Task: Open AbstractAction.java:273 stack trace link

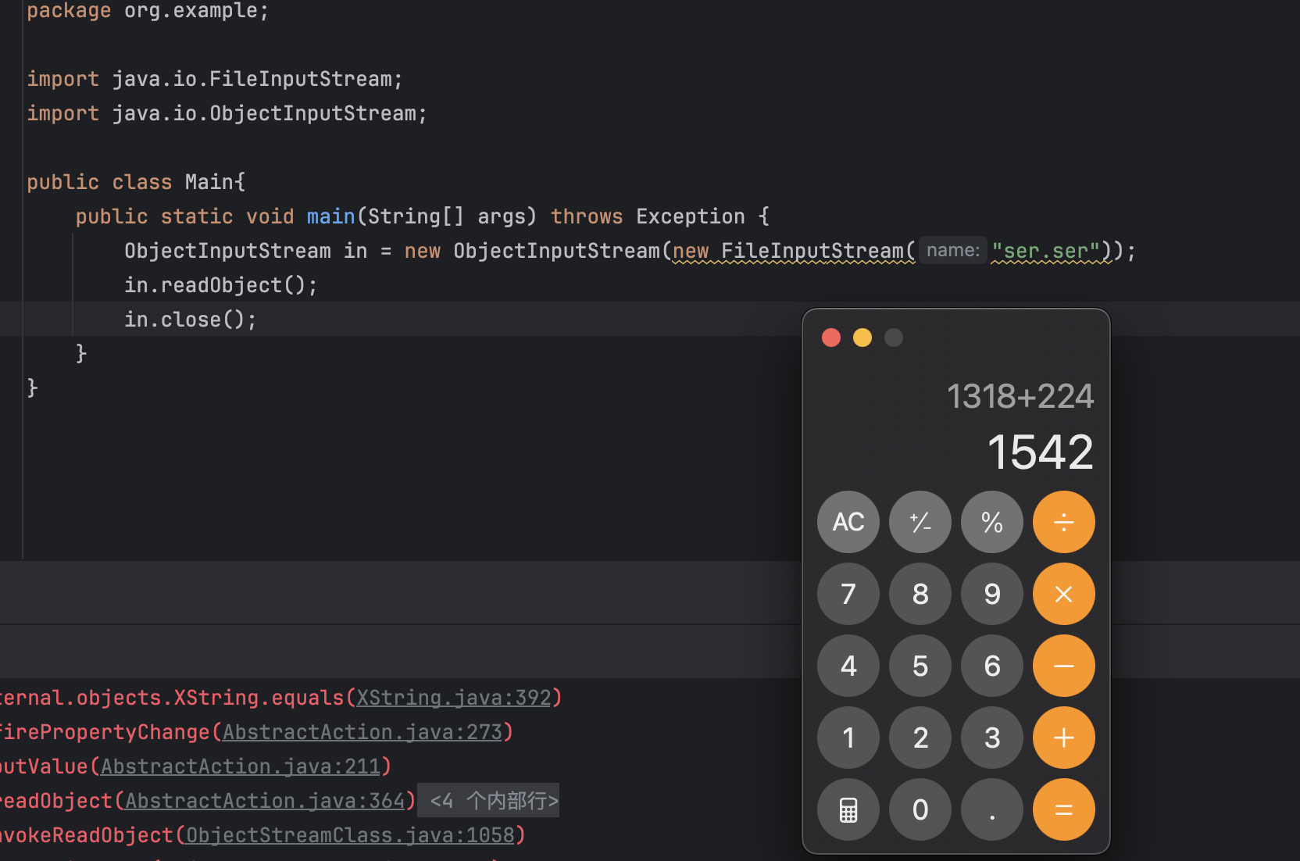Action: coord(362,732)
